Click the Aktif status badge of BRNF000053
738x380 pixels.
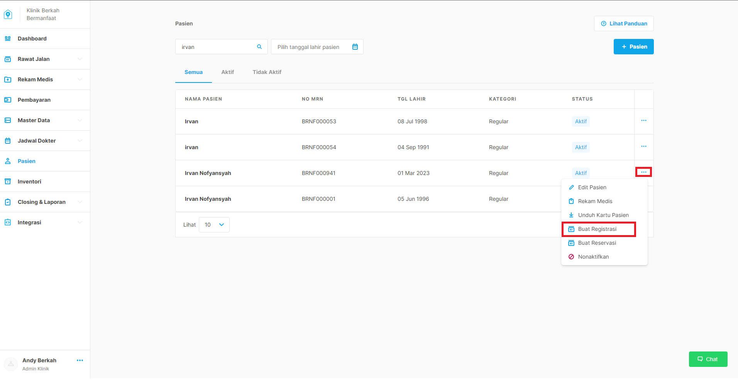click(x=581, y=121)
